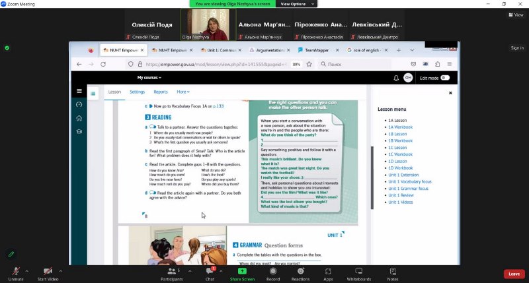This screenshot has height=283, width=529.
Task: Open Zoom Notes
Action: point(393,274)
